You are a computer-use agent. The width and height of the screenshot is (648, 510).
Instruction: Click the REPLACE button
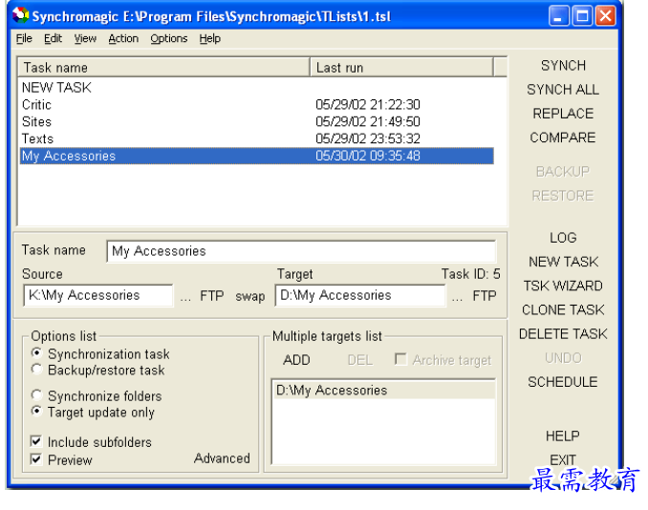pos(563,113)
